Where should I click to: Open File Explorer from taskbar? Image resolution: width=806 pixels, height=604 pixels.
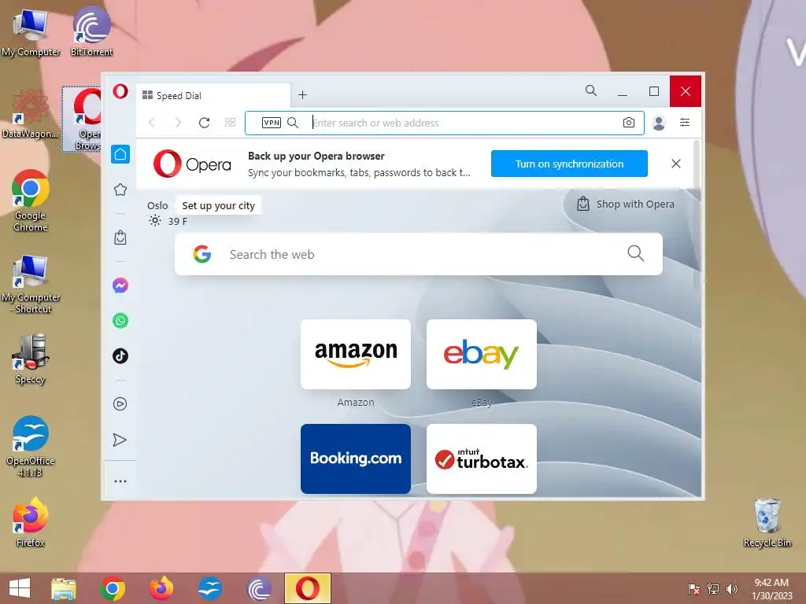64,588
